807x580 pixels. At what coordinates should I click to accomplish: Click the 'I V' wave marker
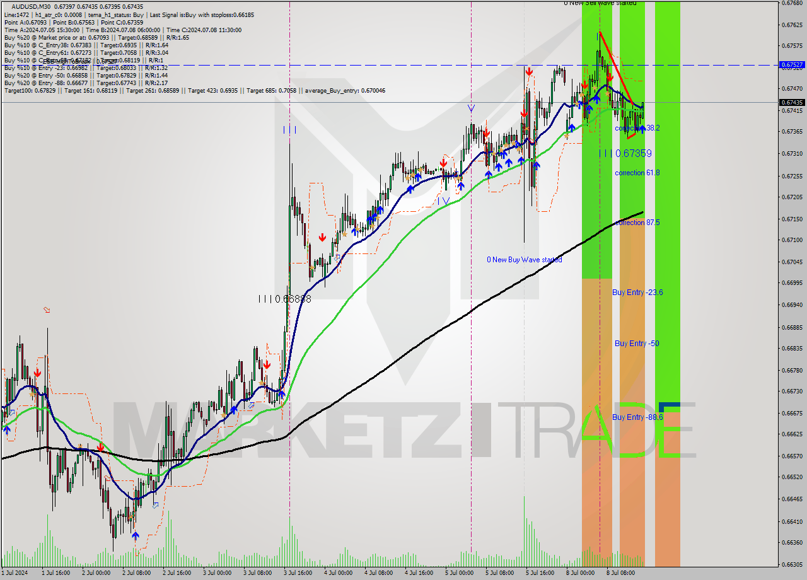(445, 201)
